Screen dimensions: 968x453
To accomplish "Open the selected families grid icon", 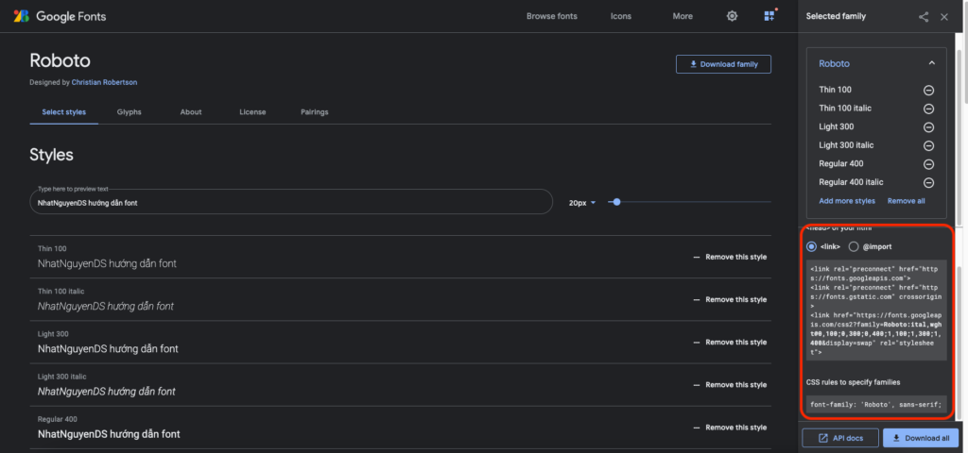I will tap(769, 16).
